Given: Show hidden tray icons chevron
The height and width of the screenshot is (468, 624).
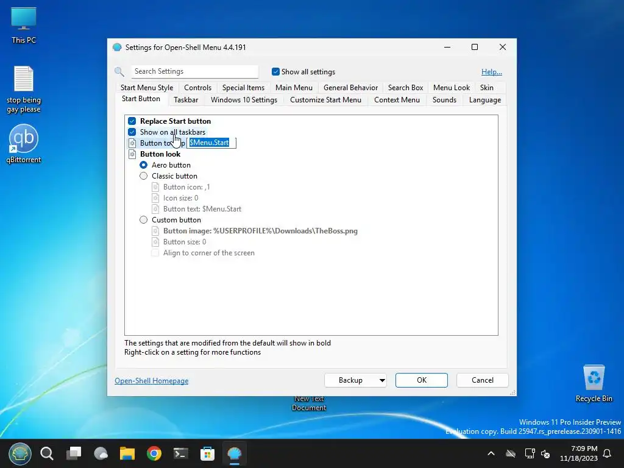Looking at the screenshot, I should [x=491, y=453].
